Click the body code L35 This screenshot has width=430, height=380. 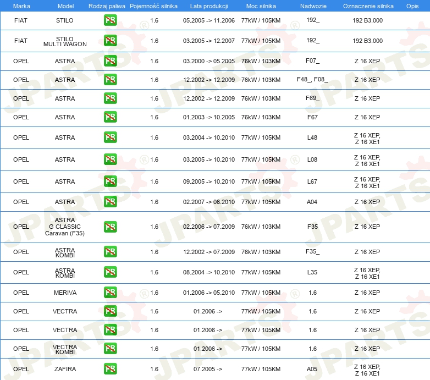tap(312, 272)
